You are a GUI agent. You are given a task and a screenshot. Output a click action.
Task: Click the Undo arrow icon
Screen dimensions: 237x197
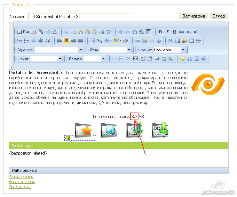click(120, 32)
